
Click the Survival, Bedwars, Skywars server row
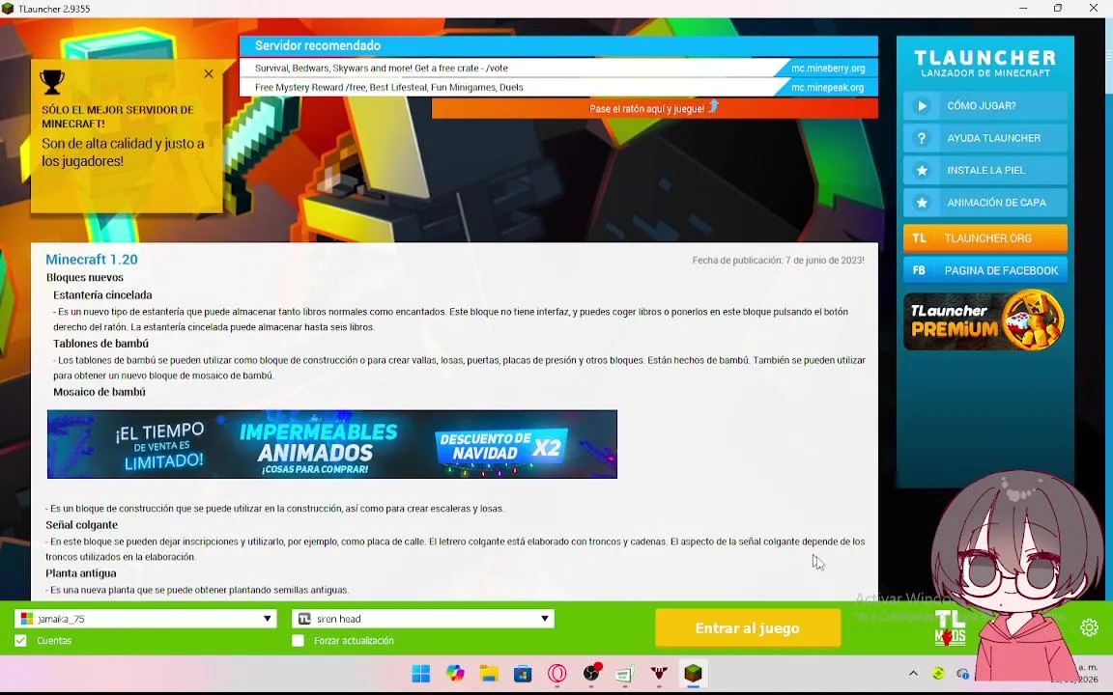[558, 69]
